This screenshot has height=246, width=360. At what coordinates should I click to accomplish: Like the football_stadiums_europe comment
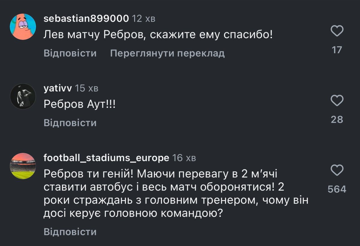coord(337,170)
